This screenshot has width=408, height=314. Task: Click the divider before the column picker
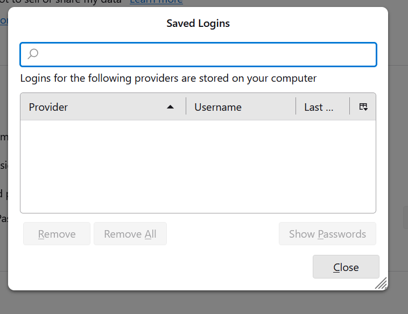point(350,106)
